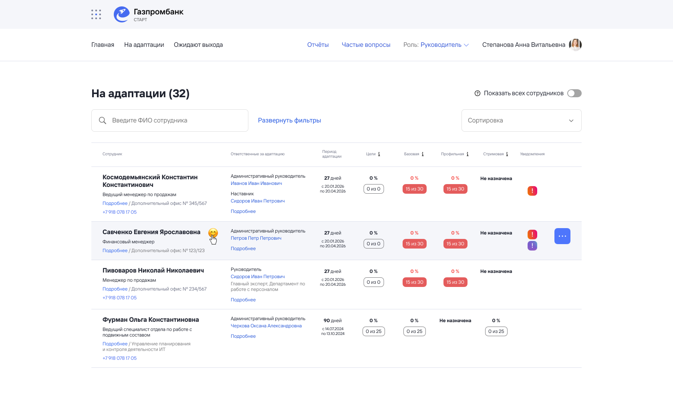673x395 pixels.
Task: Open the Ожидают выхода tab
Action: click(x=198, y=45)
